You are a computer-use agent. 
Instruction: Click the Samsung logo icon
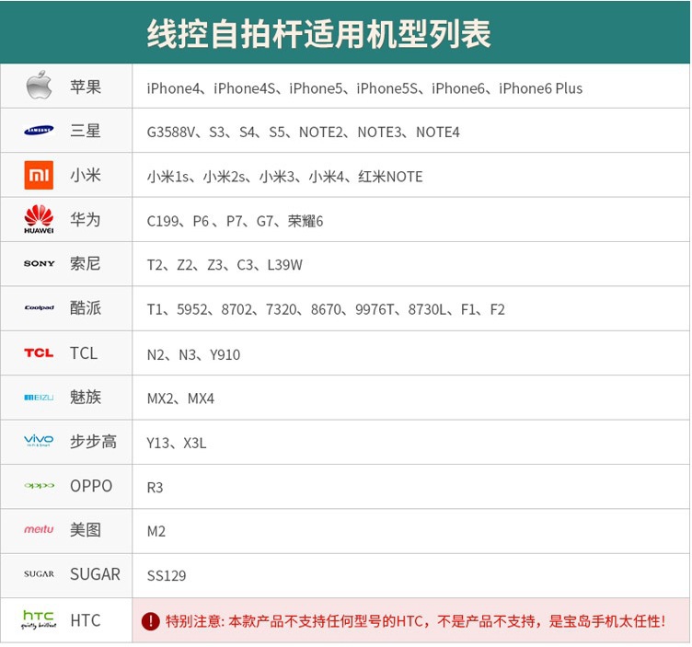pos(39,130)
